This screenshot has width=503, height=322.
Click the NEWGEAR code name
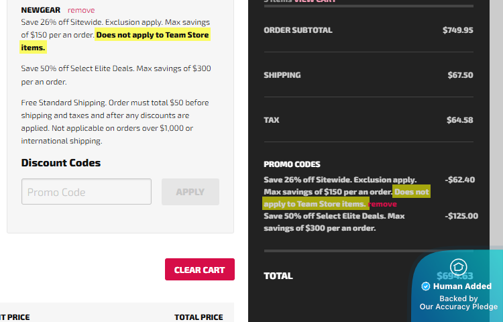[41, 10]
